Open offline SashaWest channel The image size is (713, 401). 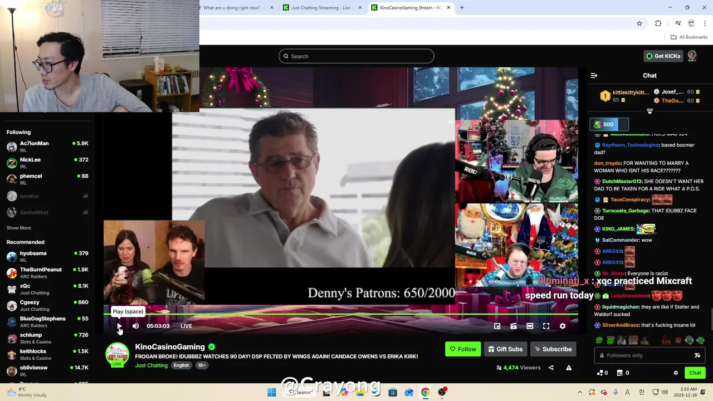47,212
